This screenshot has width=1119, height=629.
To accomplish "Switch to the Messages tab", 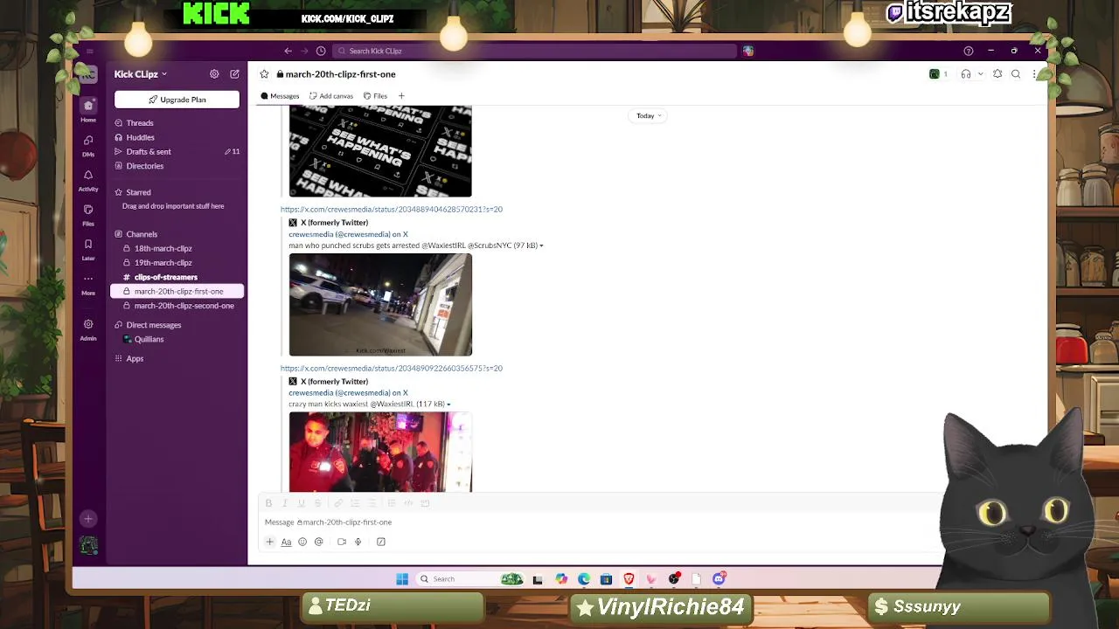I will tap(280, 96).
